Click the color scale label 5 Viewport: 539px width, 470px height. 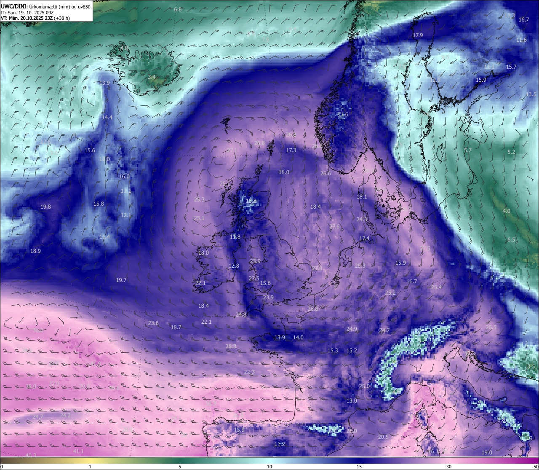point(180,467)
